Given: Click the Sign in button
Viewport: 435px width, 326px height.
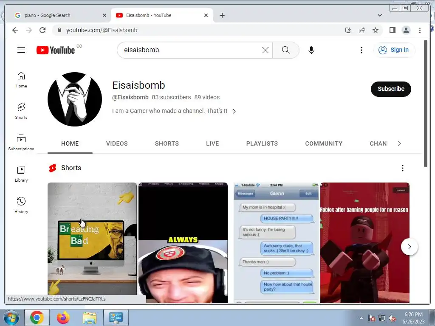Looking at the screenshot, I should coord(394,50).
